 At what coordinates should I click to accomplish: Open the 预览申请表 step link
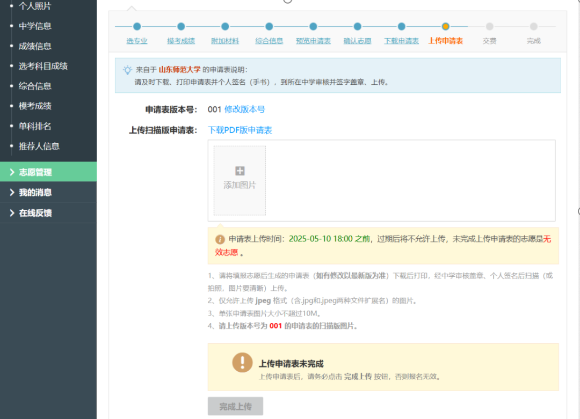[x=313, y=41]
